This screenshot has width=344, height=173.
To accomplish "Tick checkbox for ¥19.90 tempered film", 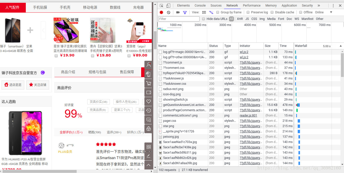I will pos(56,56).
